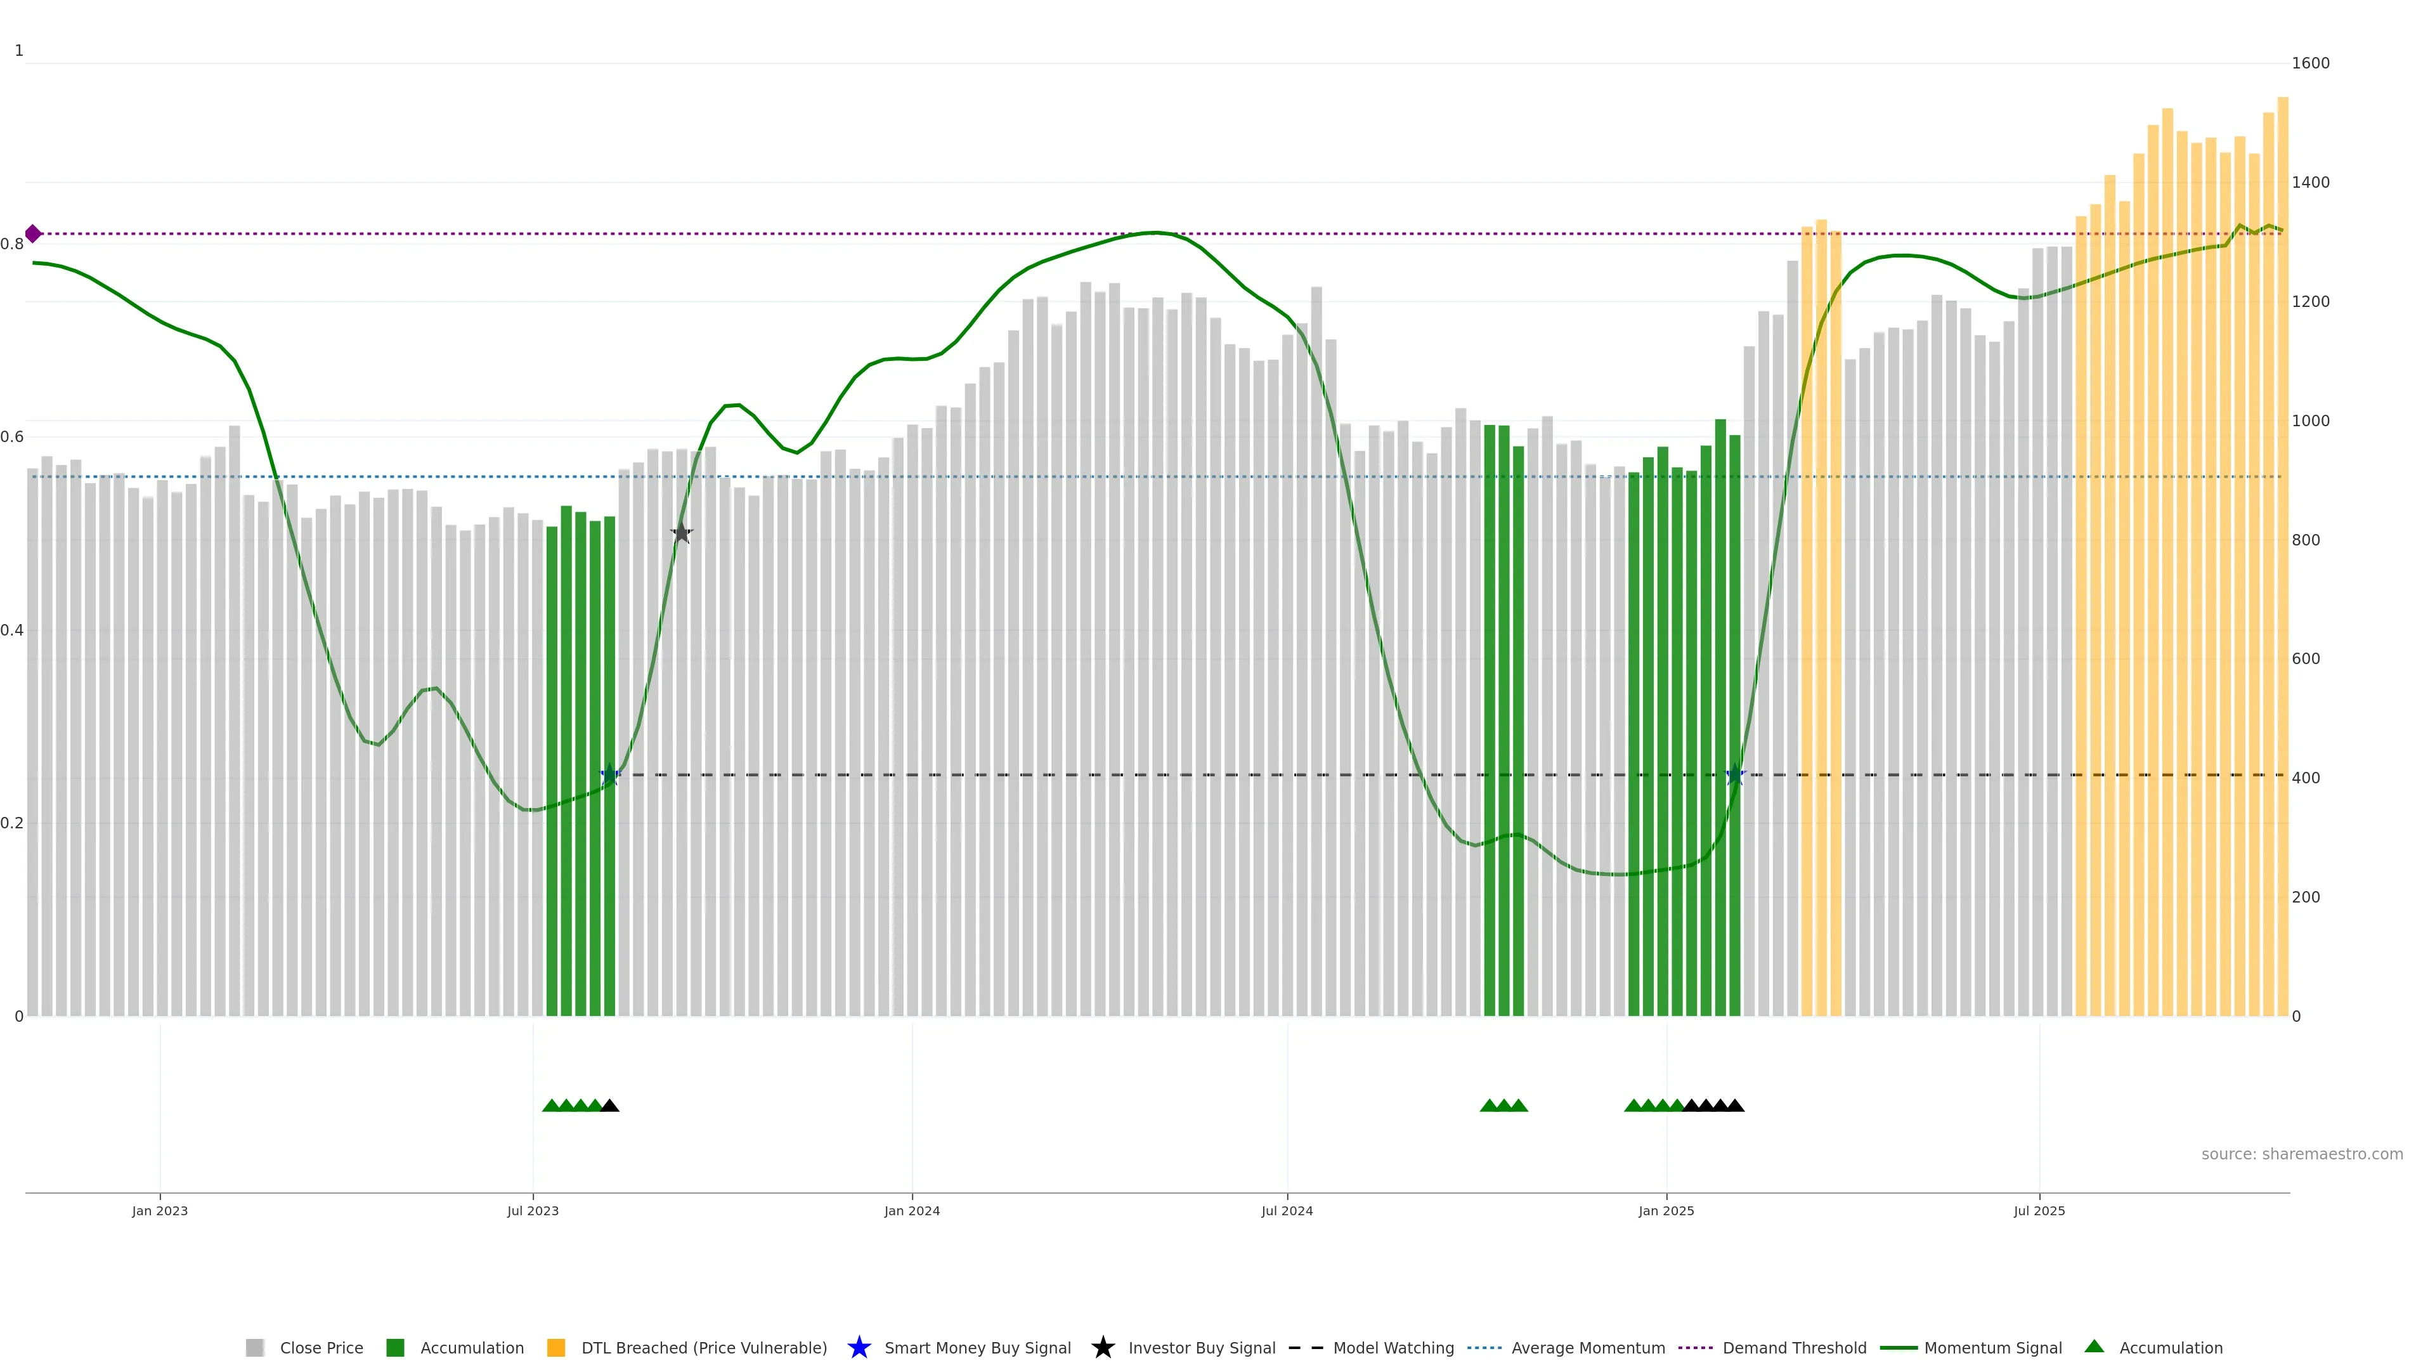
Task: Click the green Accumulation square swatch in legend
Action: [395, 1347]
